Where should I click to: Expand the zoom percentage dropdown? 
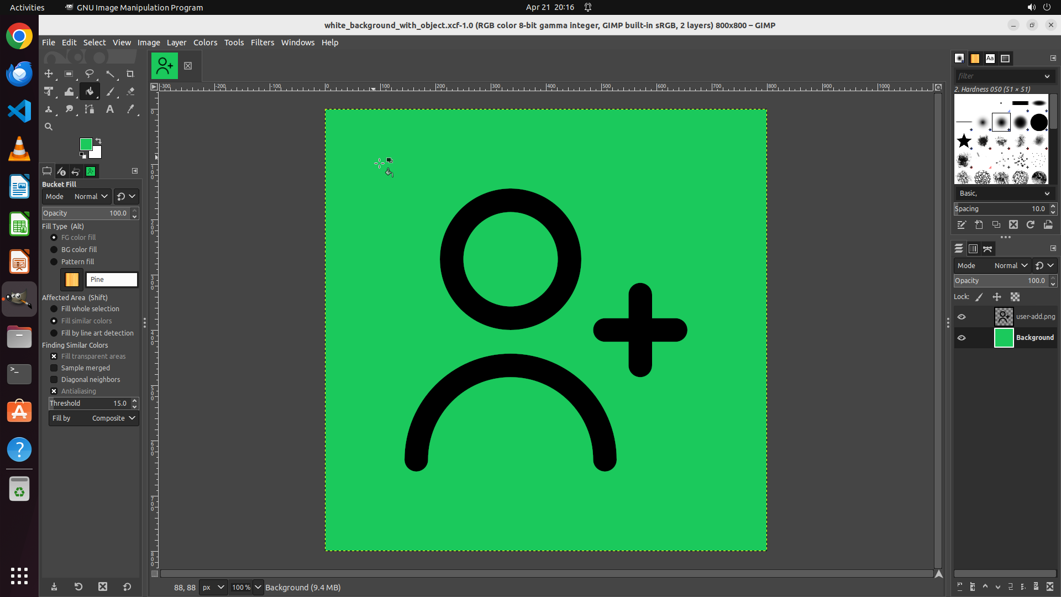[x=258, y=588]
